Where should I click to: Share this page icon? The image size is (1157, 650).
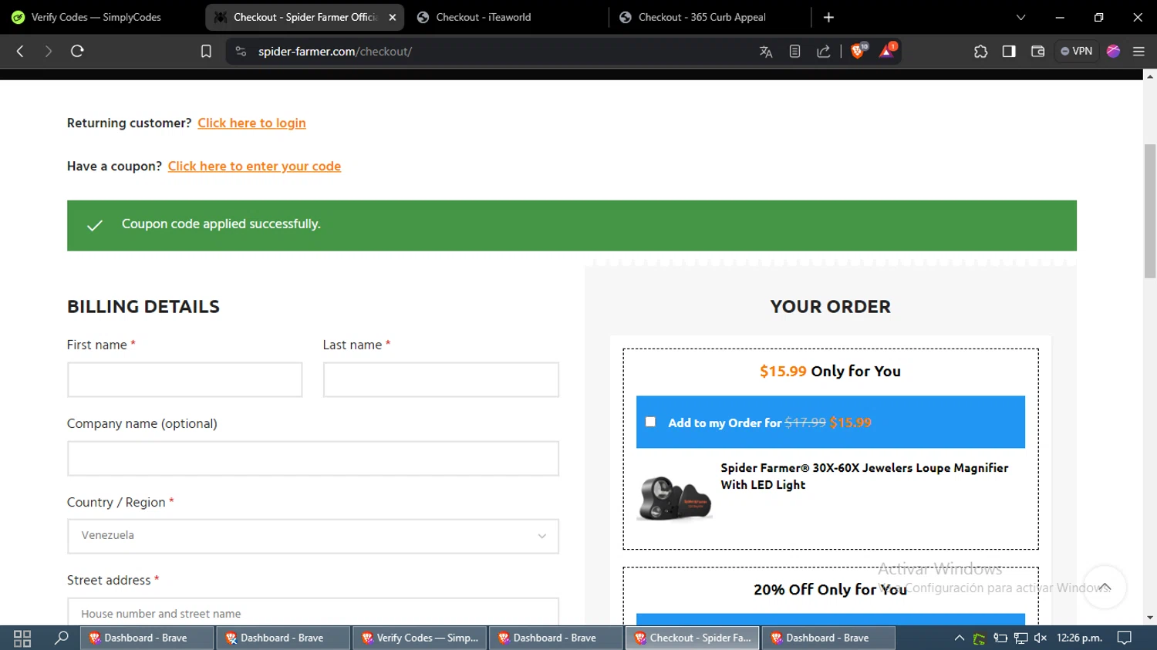[x=824, y=52]
